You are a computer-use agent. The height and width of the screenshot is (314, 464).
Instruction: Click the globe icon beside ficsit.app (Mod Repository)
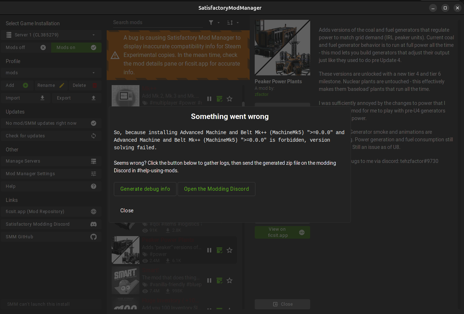(94, 212)
